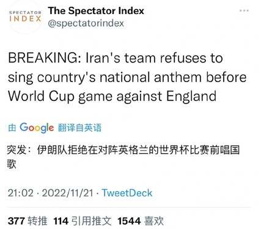
Task: Open the three-dot more options menu
Action: click(244, 10)
